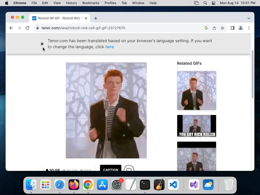Screen dimensions: 260x195
Task: Launch Safari from the Dock
Action: (x=59, y=185)
